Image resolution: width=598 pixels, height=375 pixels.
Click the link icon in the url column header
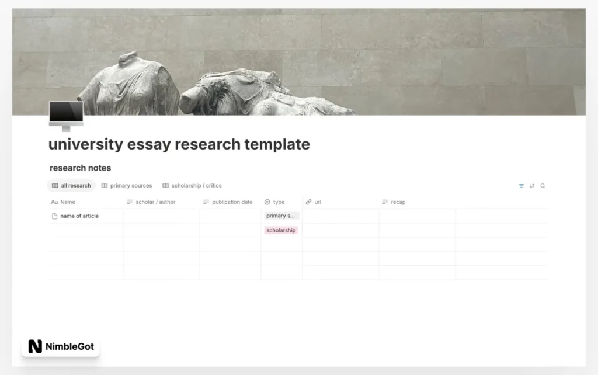(308, 202)
